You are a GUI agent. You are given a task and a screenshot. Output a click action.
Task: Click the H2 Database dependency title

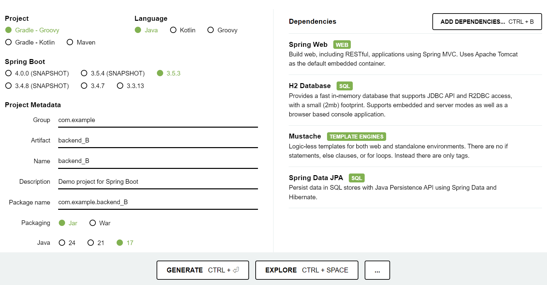pos(310,86)
